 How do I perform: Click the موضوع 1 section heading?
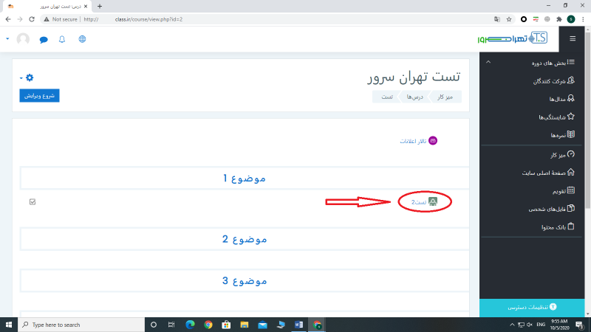point(245,178)
